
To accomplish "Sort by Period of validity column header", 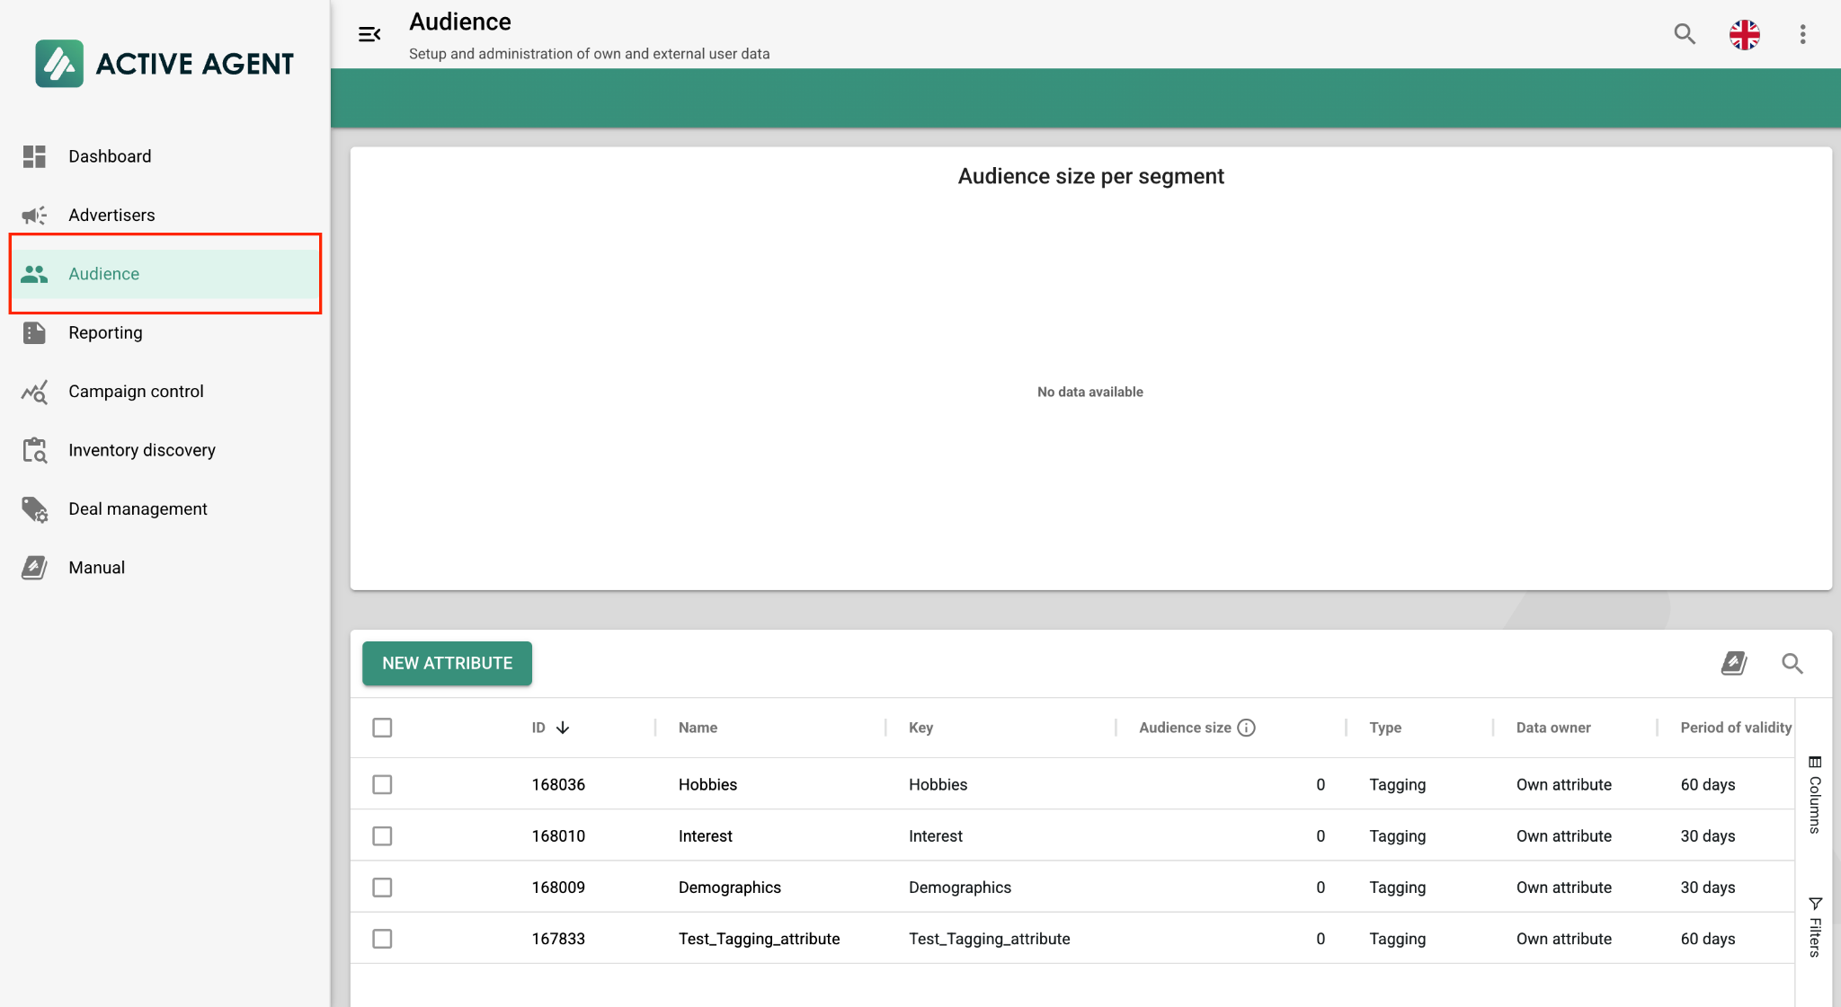I will (x=1735, y=728).
